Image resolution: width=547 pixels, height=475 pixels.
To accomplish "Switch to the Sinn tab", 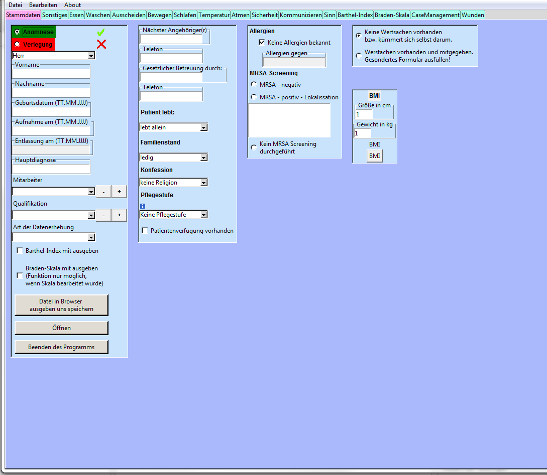I will click(x=330, y=15).
